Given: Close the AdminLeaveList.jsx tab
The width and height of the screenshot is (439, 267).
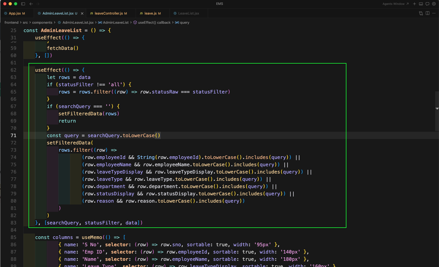Looking at the screenshot, I should [82, 13].
